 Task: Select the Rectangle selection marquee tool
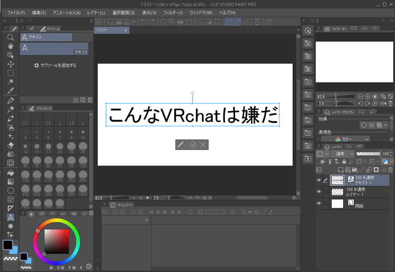[x=10, y=73]
